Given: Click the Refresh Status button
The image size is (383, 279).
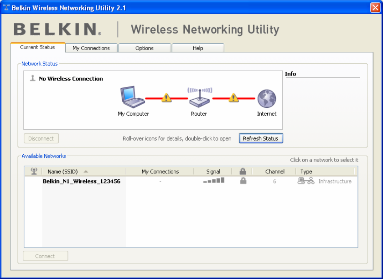Looking at the screenshot, I should pyautogui.click(x=261, y=138).
